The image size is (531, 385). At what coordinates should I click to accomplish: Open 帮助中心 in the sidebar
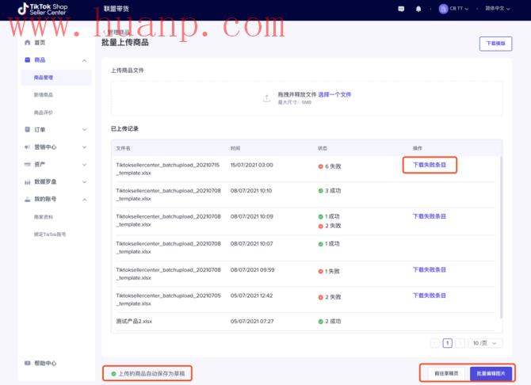45,363
